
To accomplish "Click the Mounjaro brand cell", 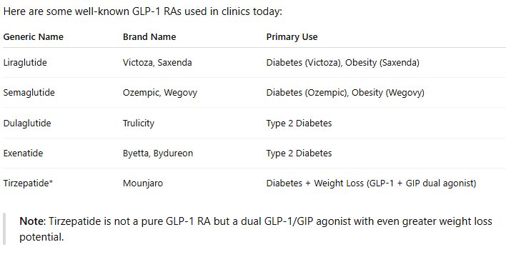I will (143, 183).
